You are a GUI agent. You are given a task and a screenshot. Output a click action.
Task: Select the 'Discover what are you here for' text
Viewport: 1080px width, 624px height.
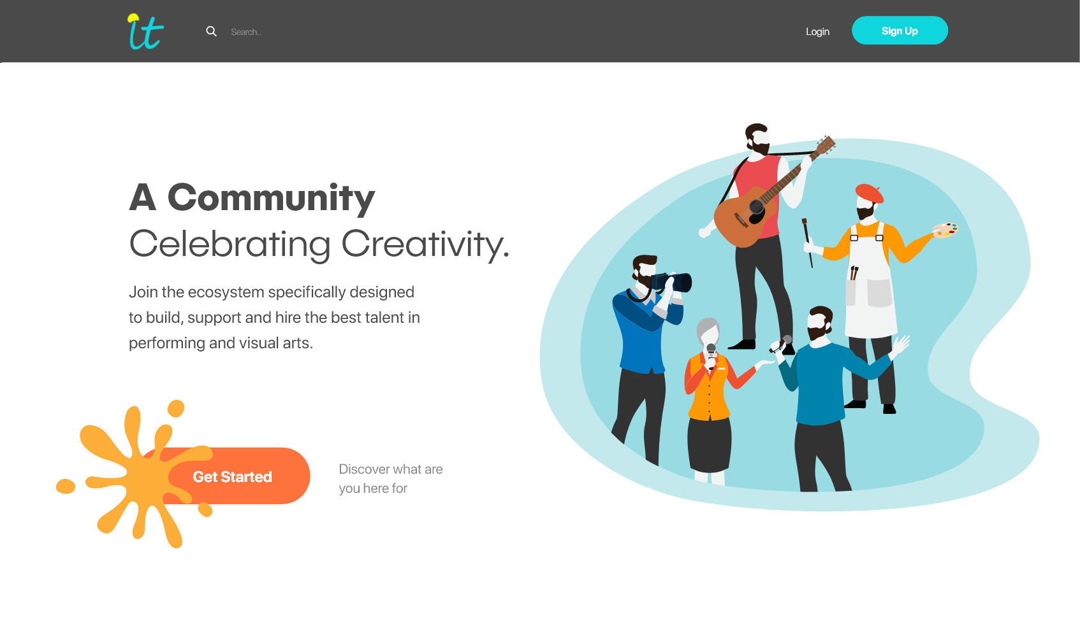[391, 479]
